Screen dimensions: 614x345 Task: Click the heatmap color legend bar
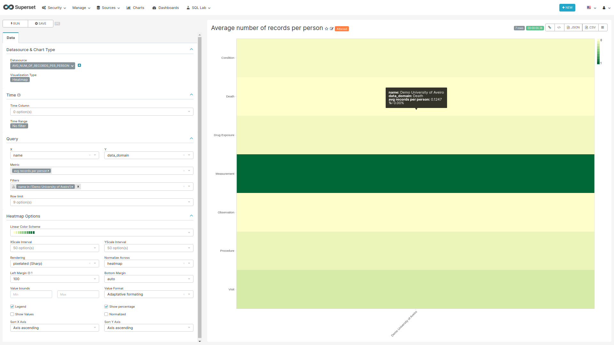pyautogui.click(x=598, y=52)
